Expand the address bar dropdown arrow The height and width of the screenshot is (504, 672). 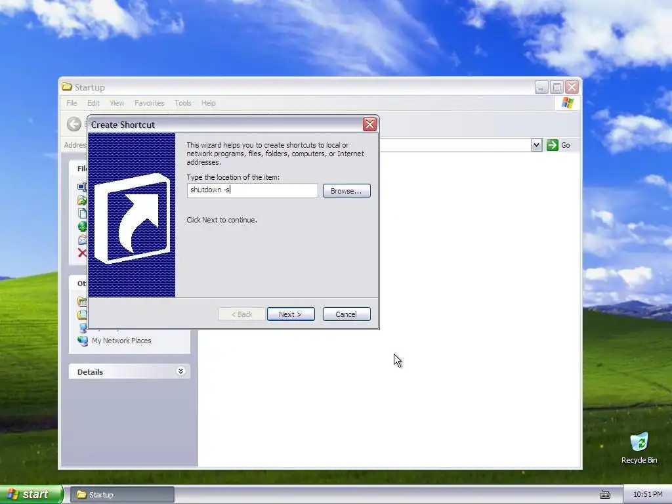tap(536, 145)
